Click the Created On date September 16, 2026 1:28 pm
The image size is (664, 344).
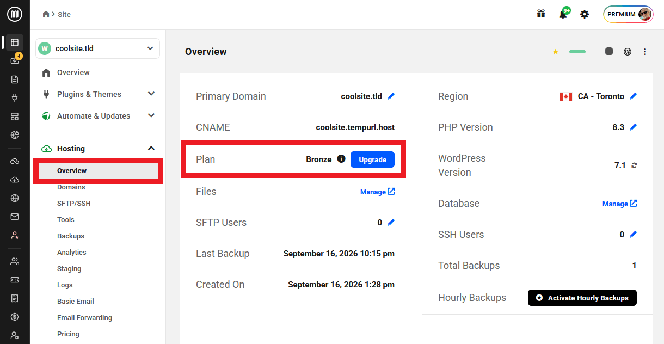[341, 285]
